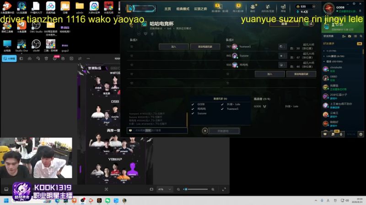Open the 41% zoom level dropdown
Screen dimensions: 366x205
(x=165, y=189)
